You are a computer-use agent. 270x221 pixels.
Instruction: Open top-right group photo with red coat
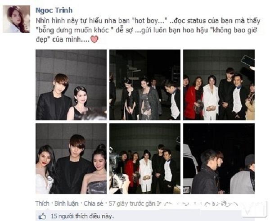pos(219,85)
